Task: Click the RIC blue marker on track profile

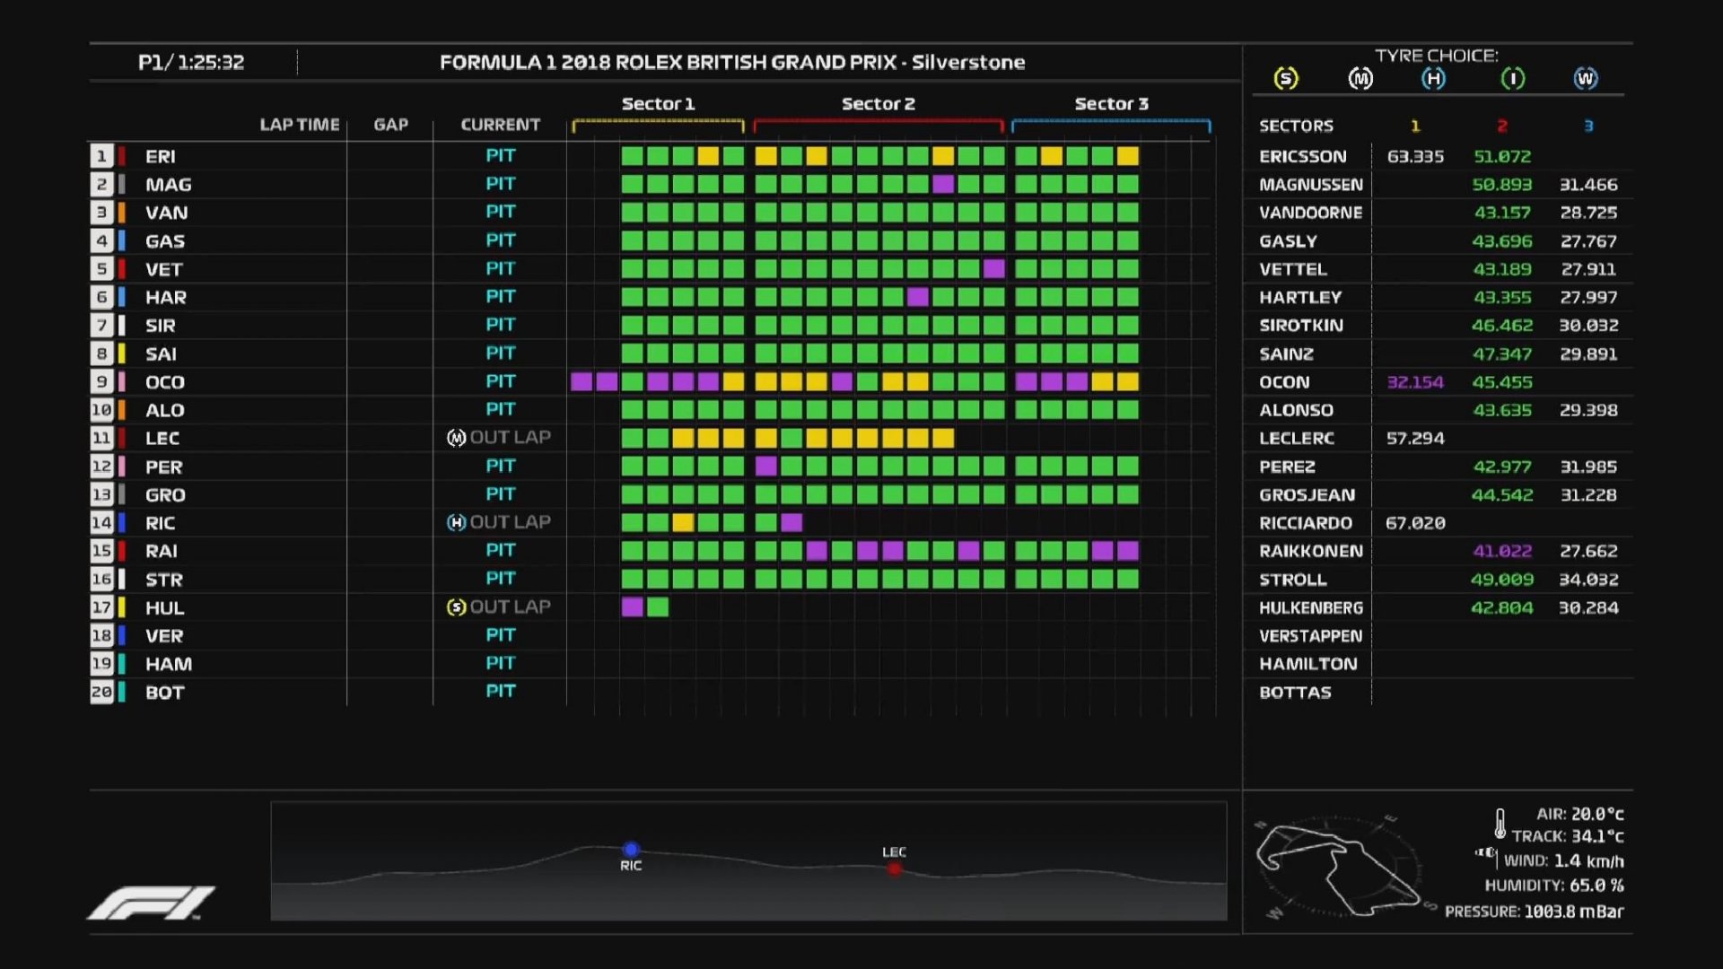Action: point(631,849)
